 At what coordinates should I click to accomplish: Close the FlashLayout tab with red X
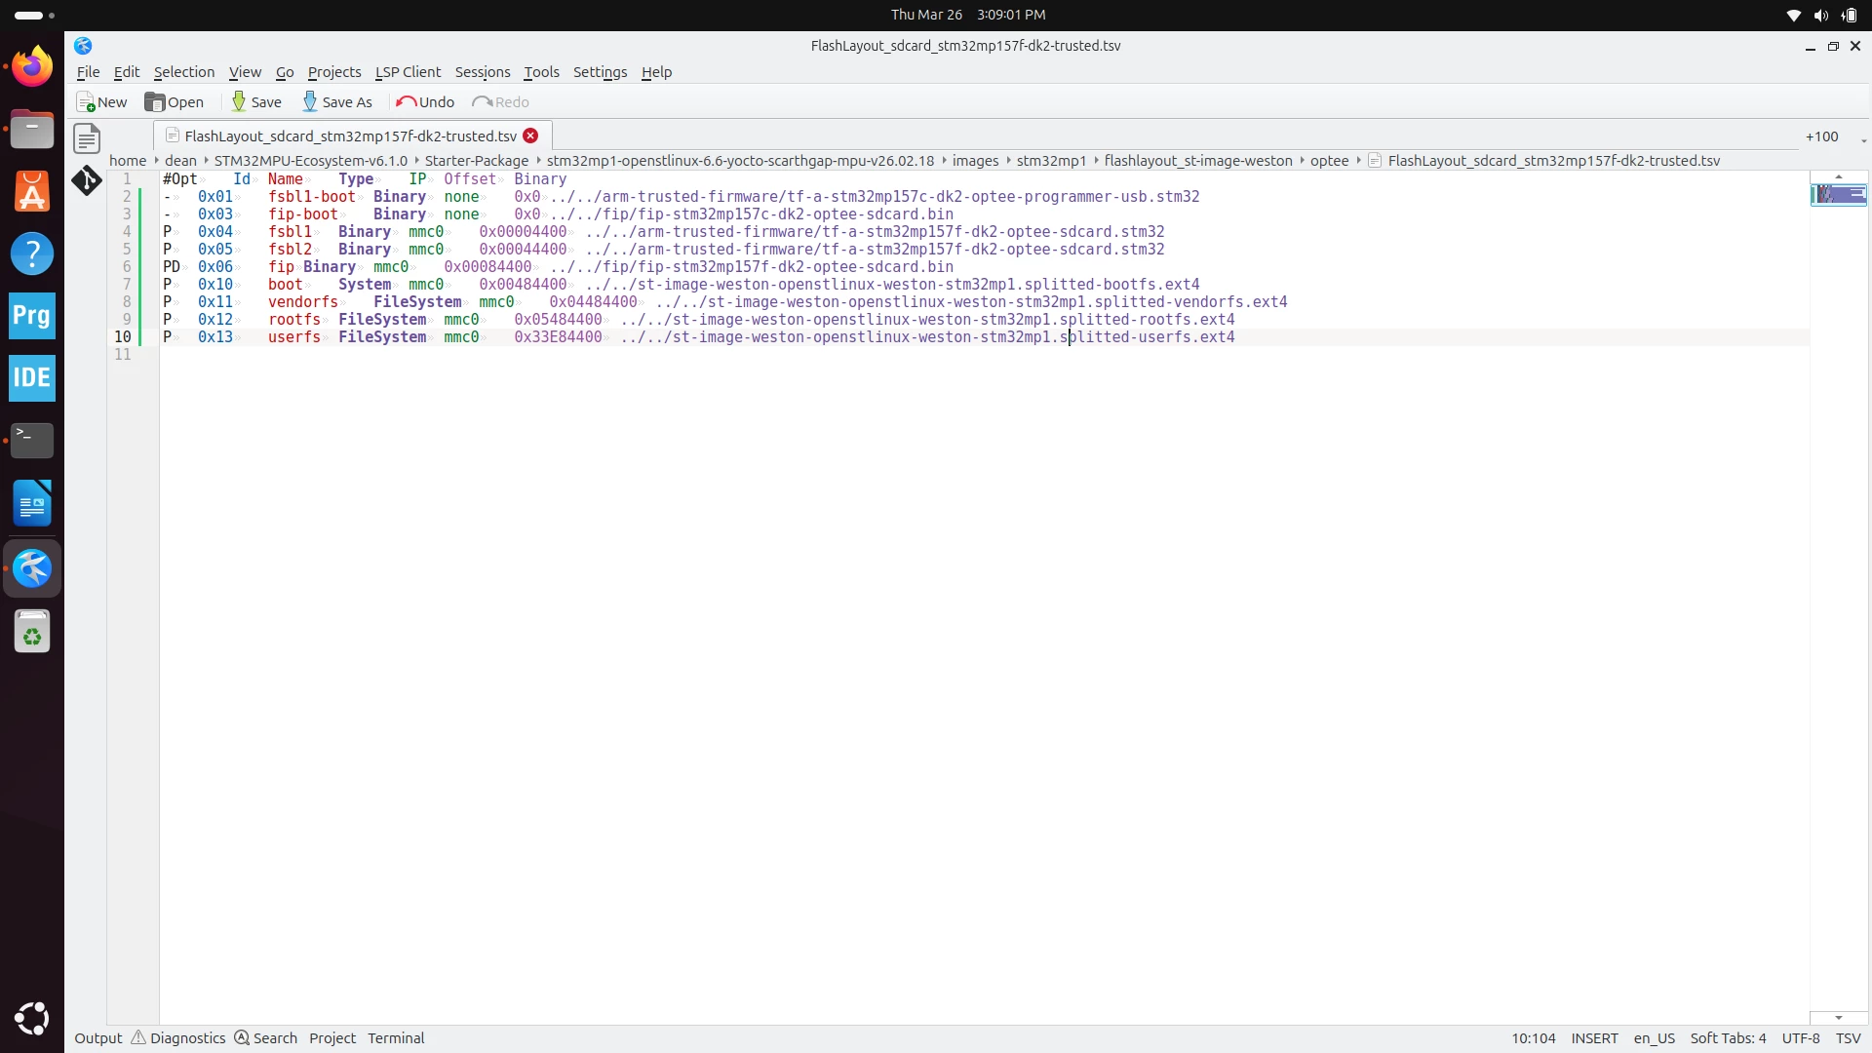click(530, 136)
